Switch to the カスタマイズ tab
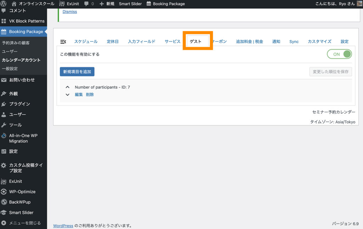This screenshot has width=363, height=229. point(319,42)
